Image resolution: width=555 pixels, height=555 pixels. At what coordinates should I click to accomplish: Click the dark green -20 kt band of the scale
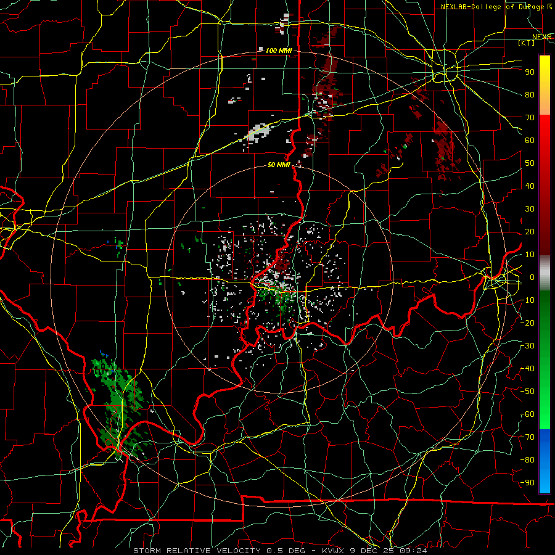(x=545, y=323)
